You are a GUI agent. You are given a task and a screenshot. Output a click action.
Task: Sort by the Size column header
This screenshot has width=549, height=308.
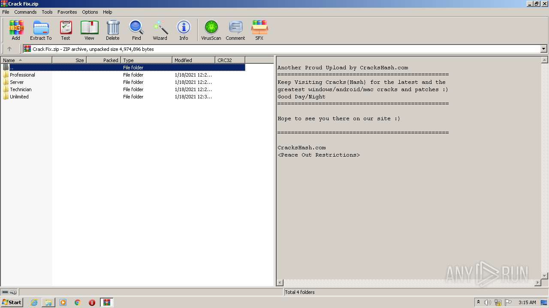pyautogui.click(x=69, y=60)
